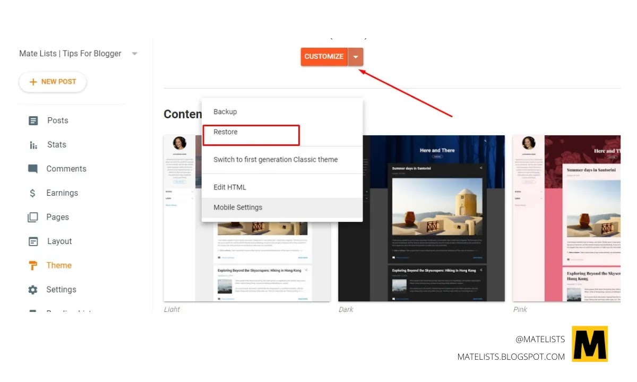Open Mobile Settings menu entry
This screenshot has height=382, width=637.
(282, 207)
